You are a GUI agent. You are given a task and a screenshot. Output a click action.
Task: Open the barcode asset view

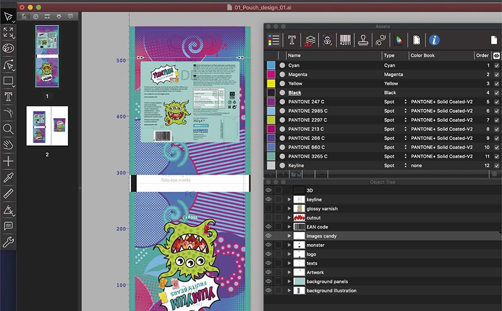click(345, 40)
